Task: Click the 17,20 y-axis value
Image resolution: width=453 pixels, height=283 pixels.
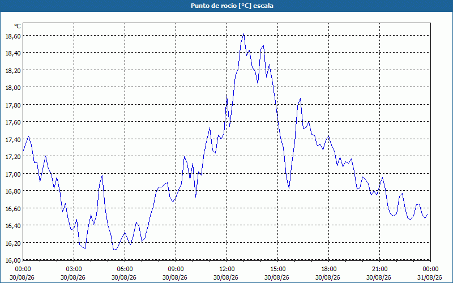Action: [x=13, y=157]
